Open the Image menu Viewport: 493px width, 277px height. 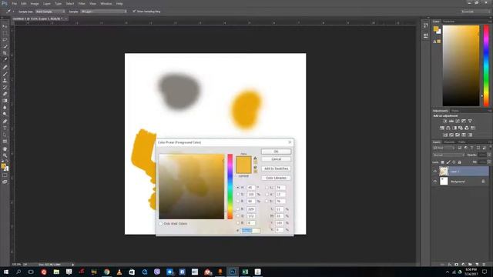click(x=35, y=3)
